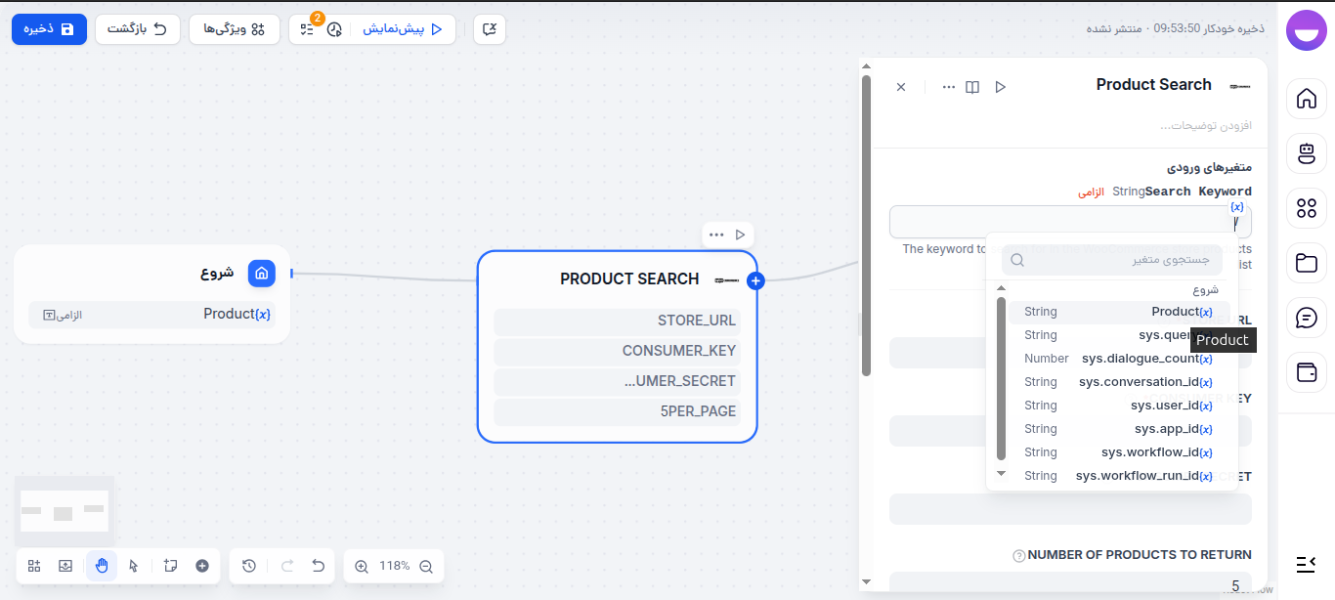
Task: Select the hand pan tool in canvas toolbar
Action: point(101,566)
